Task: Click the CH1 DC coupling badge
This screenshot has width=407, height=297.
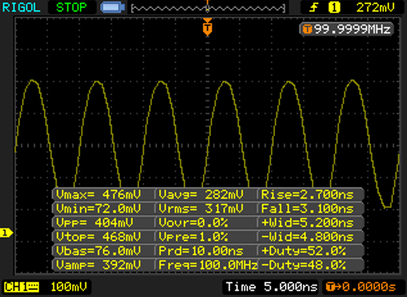Action: [22, 287]
